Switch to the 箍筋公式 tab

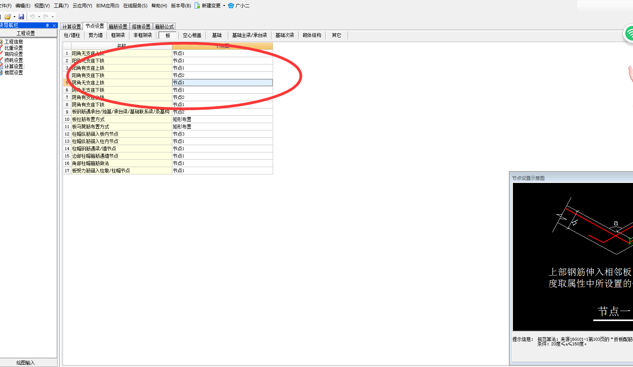(165, 27)
